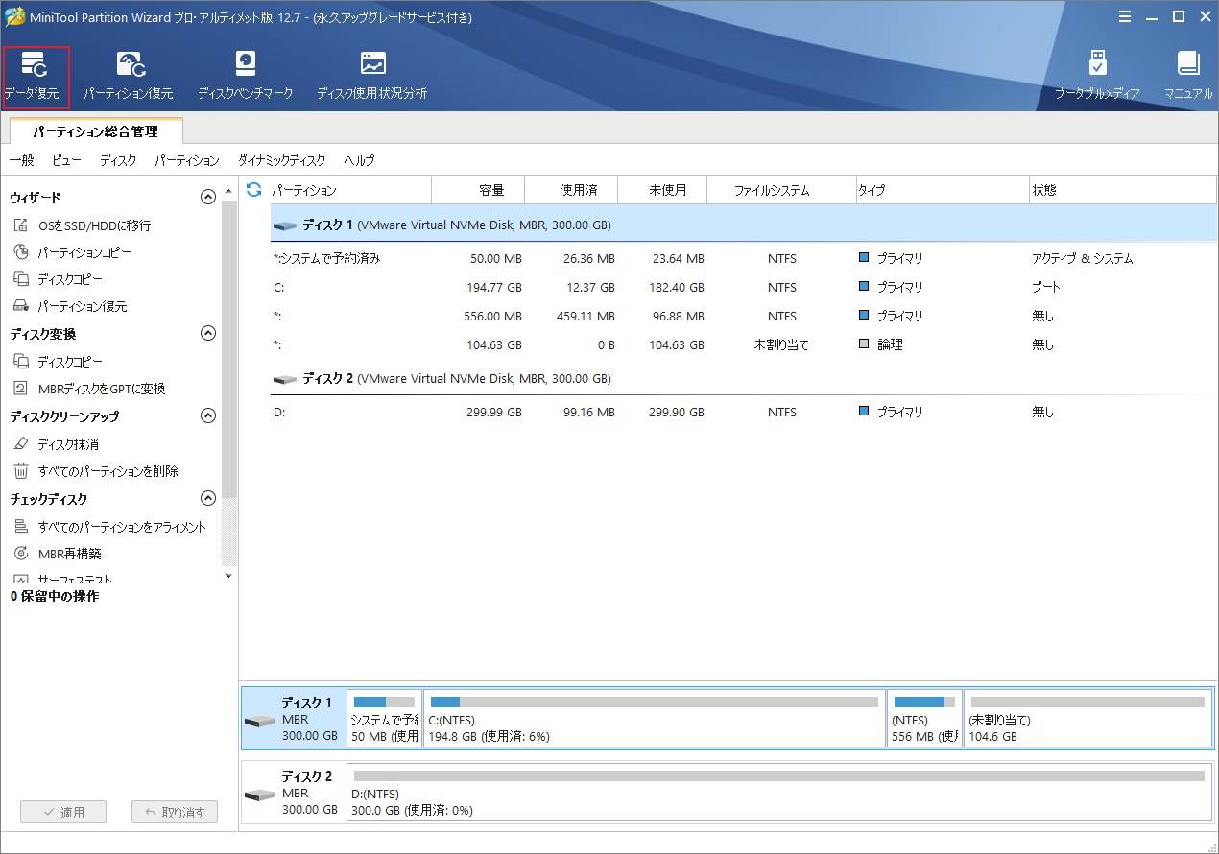Open the ダイナミックディスク menu
The width and height of the screenshot is (1219, 854).
(282, 160)
